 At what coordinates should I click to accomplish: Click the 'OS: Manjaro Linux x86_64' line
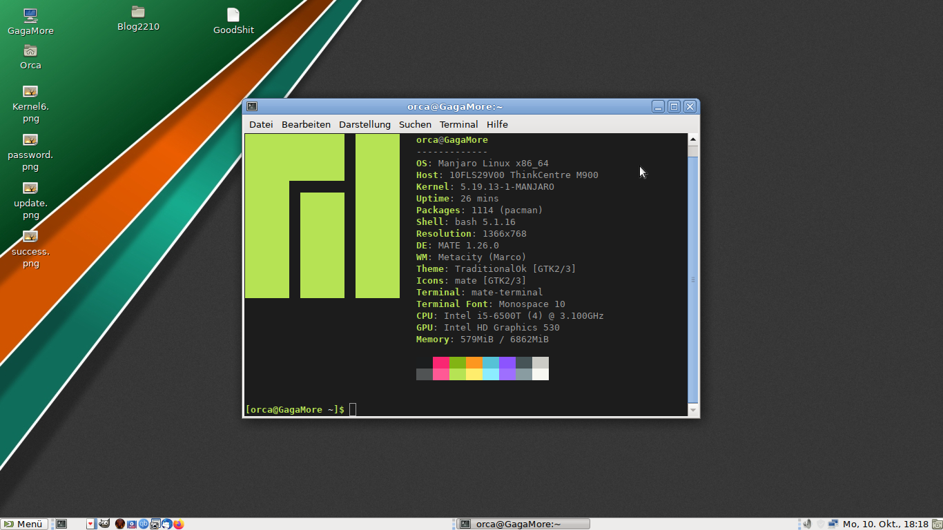coord(483,164)
